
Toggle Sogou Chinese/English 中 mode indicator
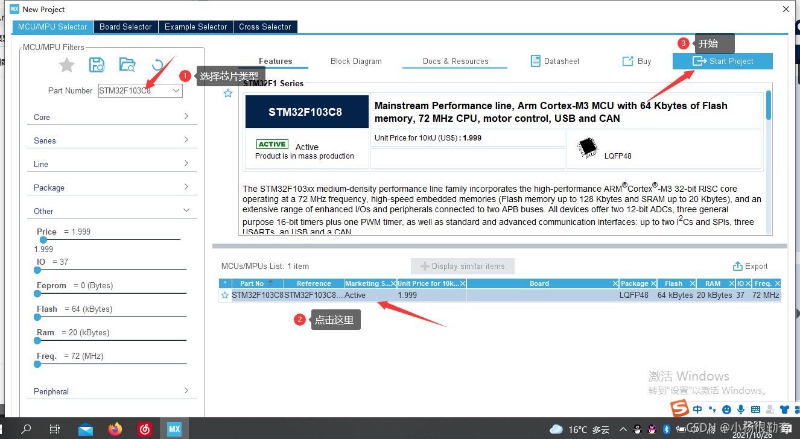pyautogui.click(x=697, y=409)
